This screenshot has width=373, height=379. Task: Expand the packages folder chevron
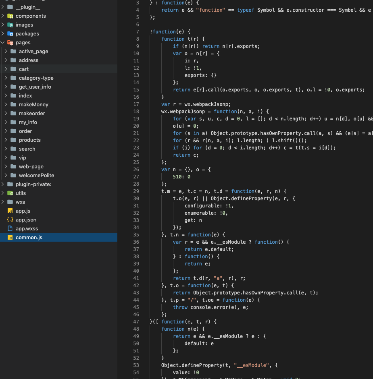coord(3,33)
